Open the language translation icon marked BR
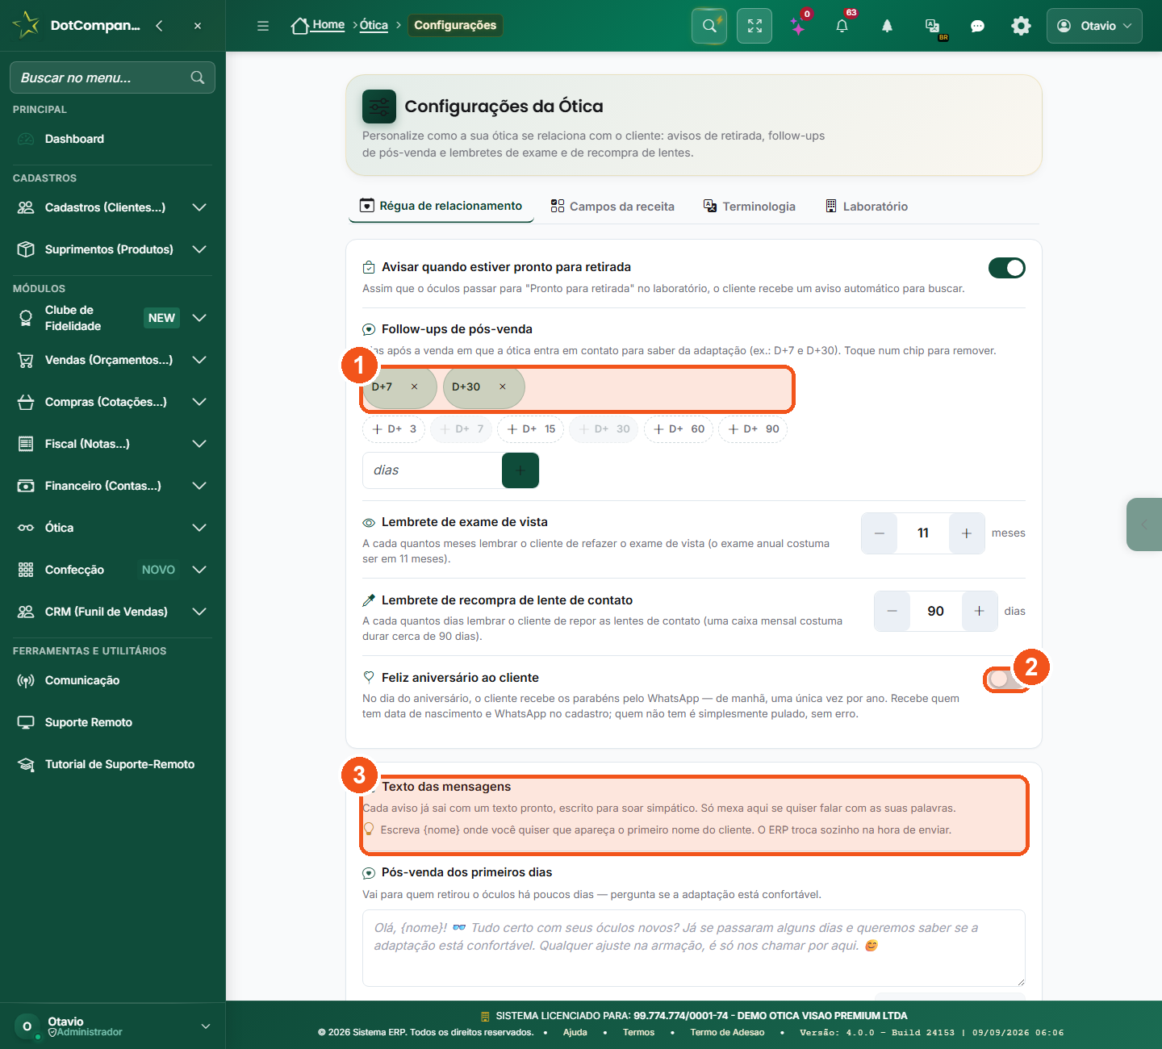 (933, 27)
